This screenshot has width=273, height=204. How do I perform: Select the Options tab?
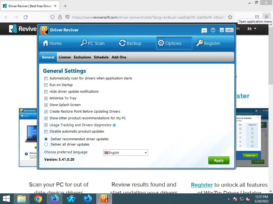174,43
